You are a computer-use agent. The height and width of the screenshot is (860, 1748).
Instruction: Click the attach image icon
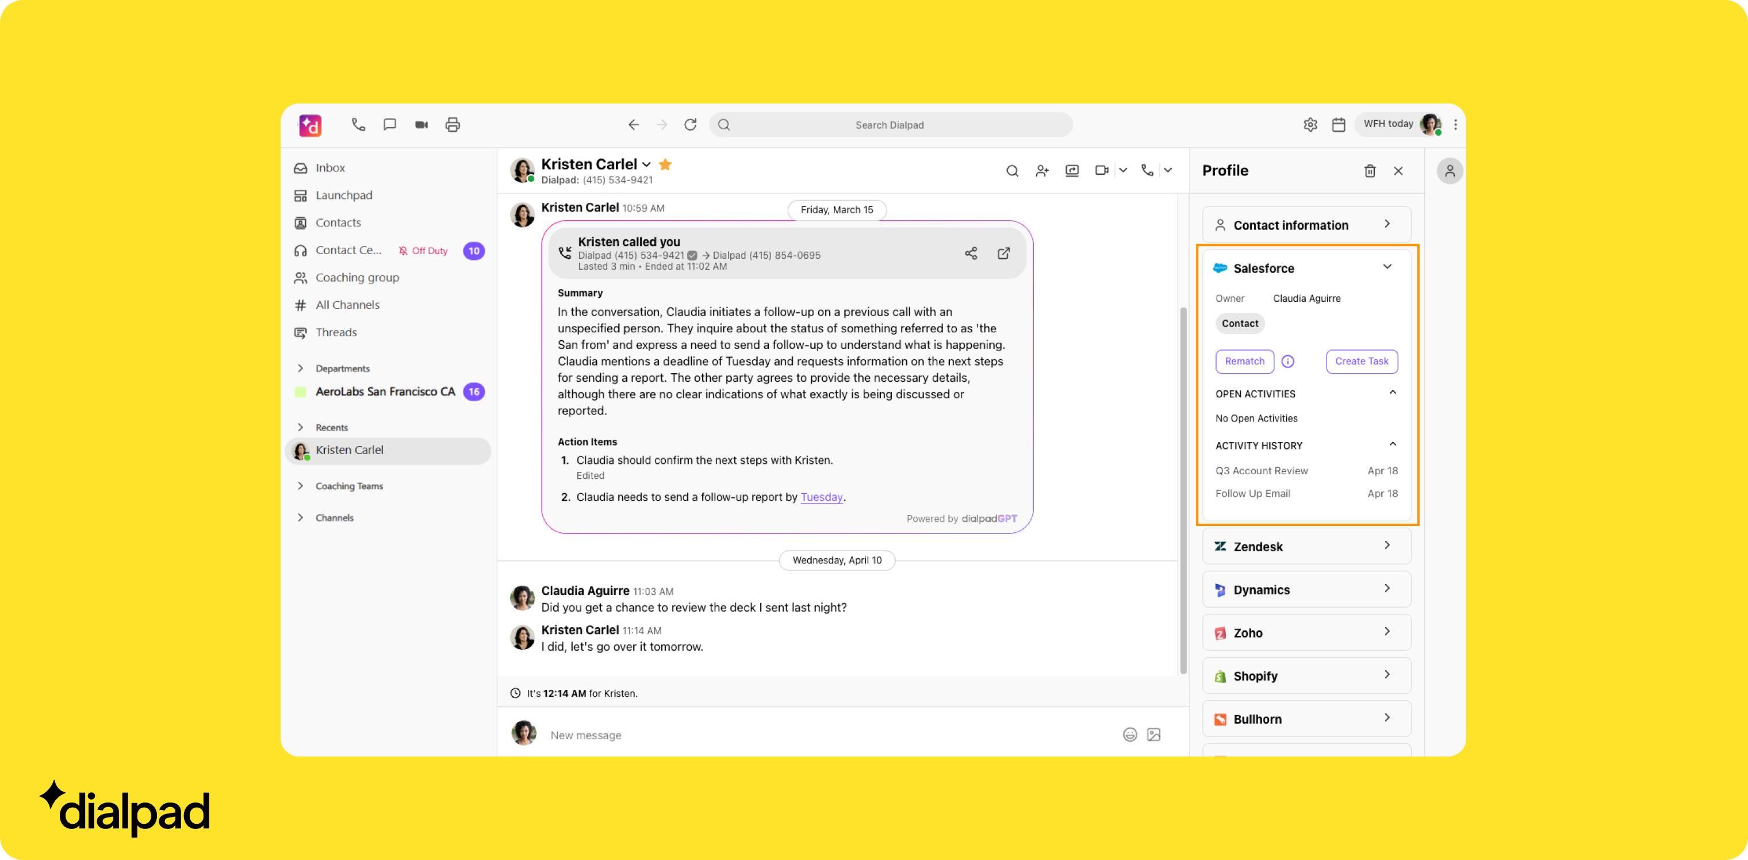tap(1153, 735)
